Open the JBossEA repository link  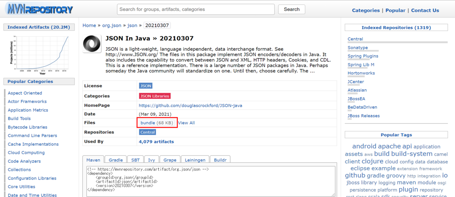(x=356, y=98)
